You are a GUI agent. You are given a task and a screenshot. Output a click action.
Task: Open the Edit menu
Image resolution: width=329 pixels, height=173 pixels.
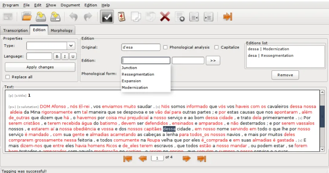[38, 5]
